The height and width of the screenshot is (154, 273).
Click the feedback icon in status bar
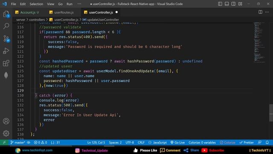tap(260, 142)
